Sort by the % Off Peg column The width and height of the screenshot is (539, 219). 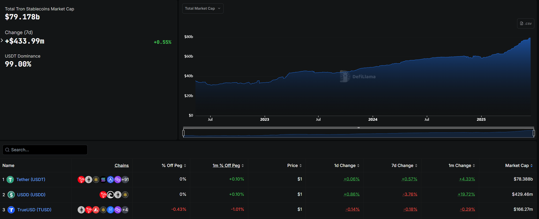[174, 166]
